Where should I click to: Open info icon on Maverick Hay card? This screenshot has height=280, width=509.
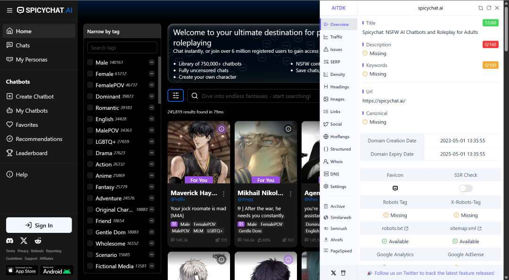click(x=222, y=129)
